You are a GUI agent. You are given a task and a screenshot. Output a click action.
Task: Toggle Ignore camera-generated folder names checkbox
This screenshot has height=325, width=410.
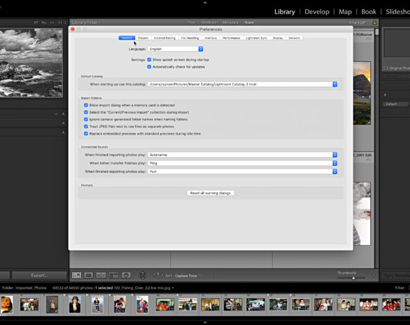point(86,119)
